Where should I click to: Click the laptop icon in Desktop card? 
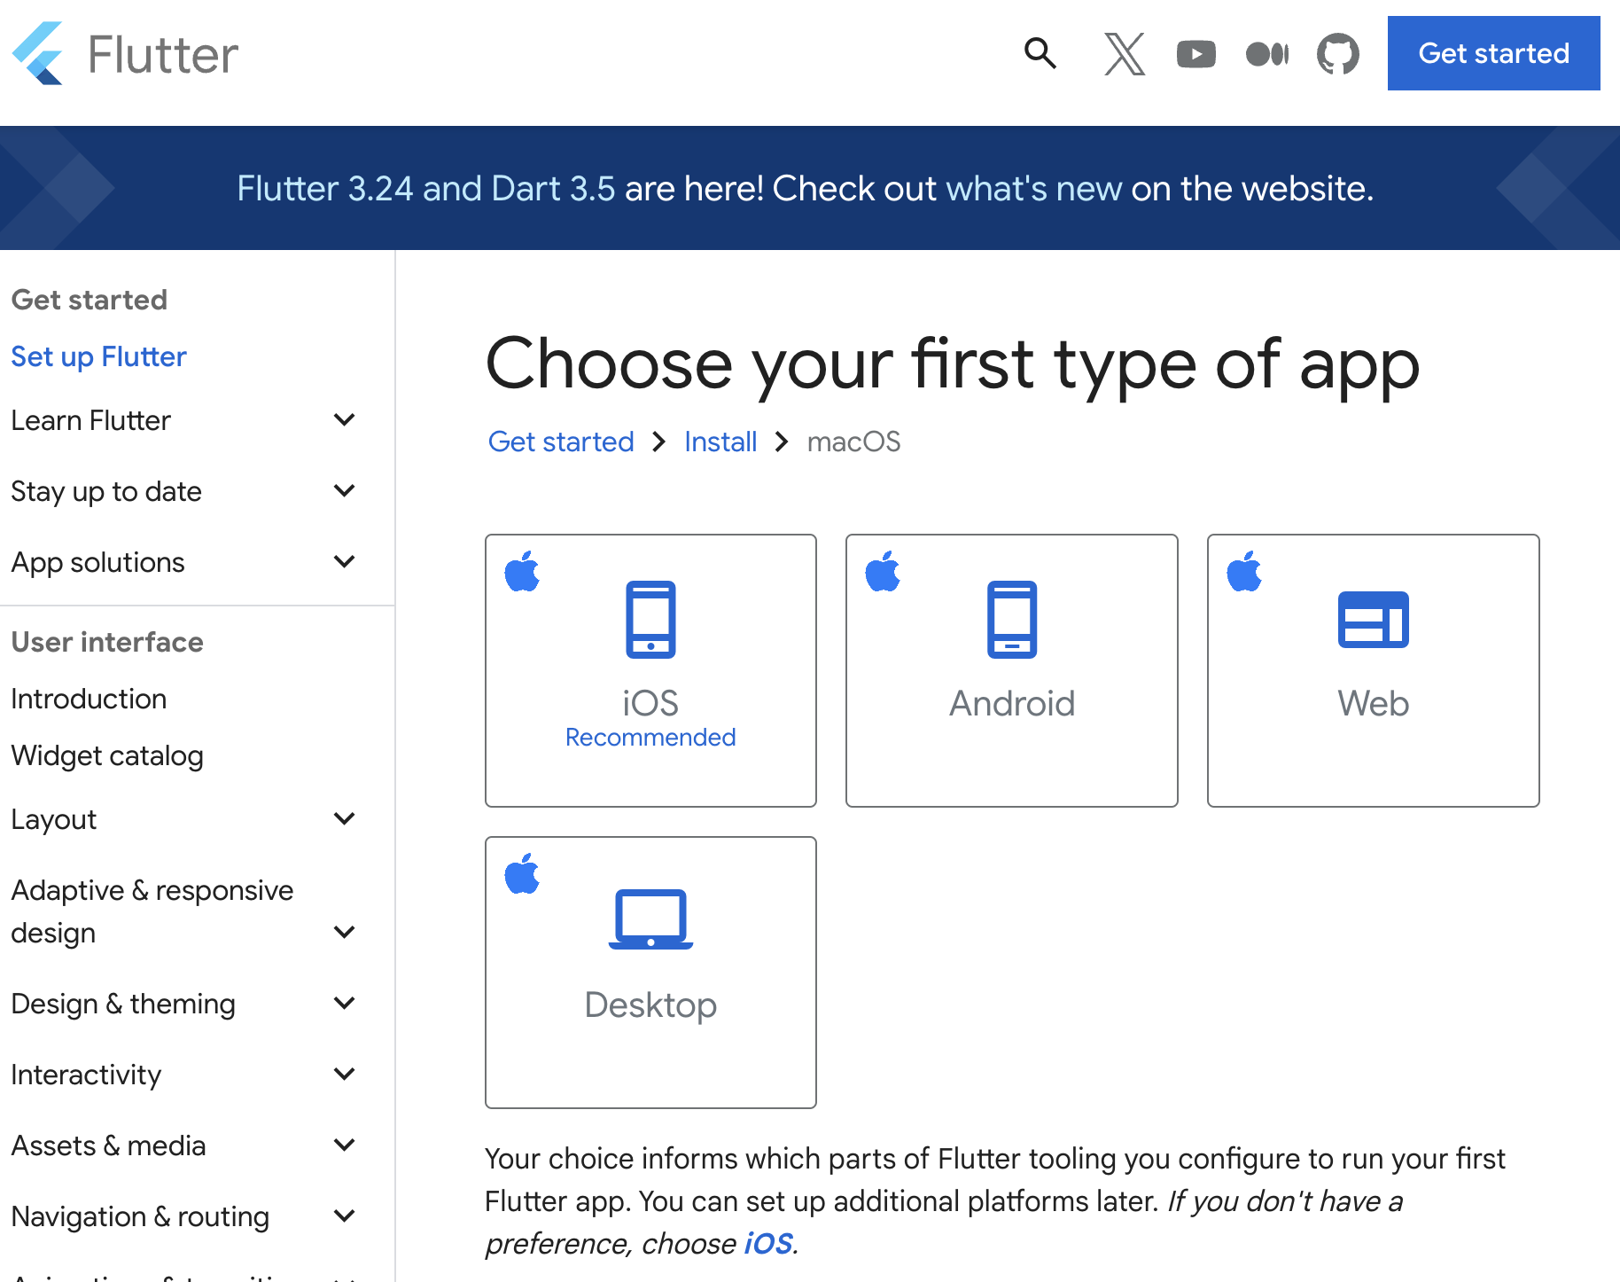coord(650,919)
